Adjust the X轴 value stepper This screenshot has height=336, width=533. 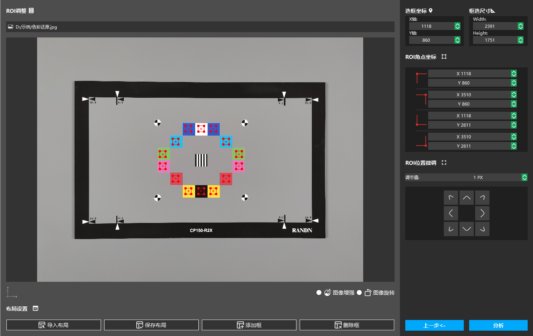(457, 26)
